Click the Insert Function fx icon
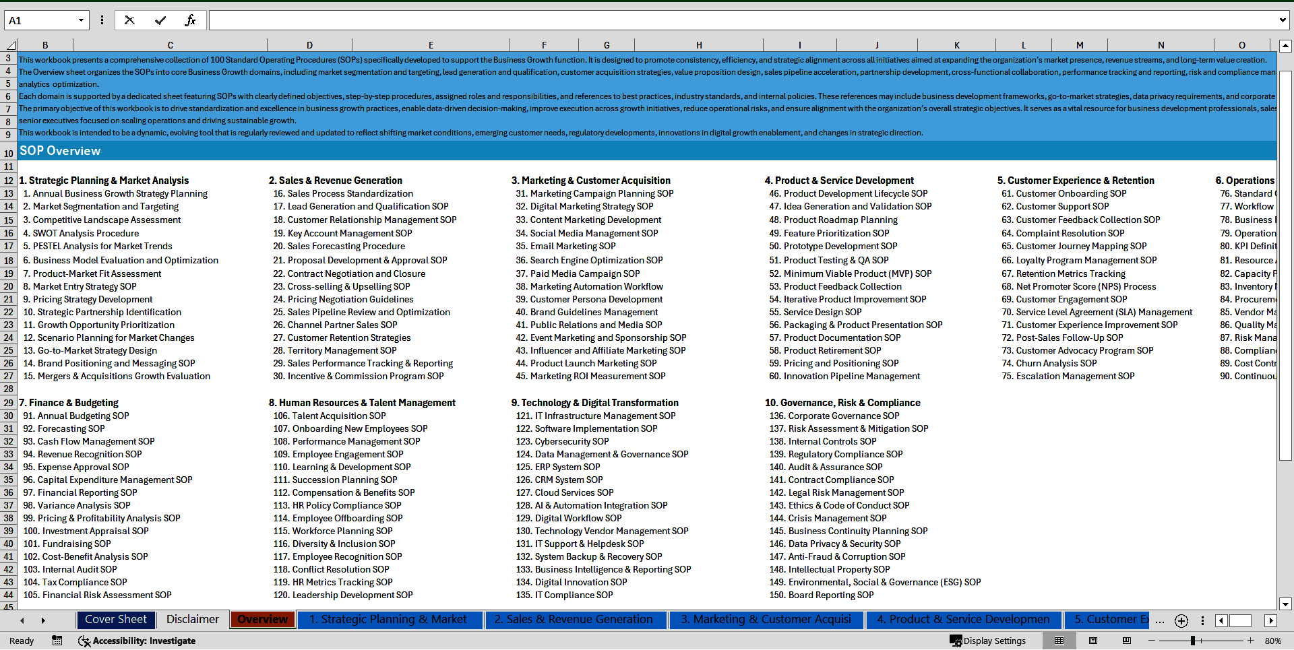 click(190, 20)
